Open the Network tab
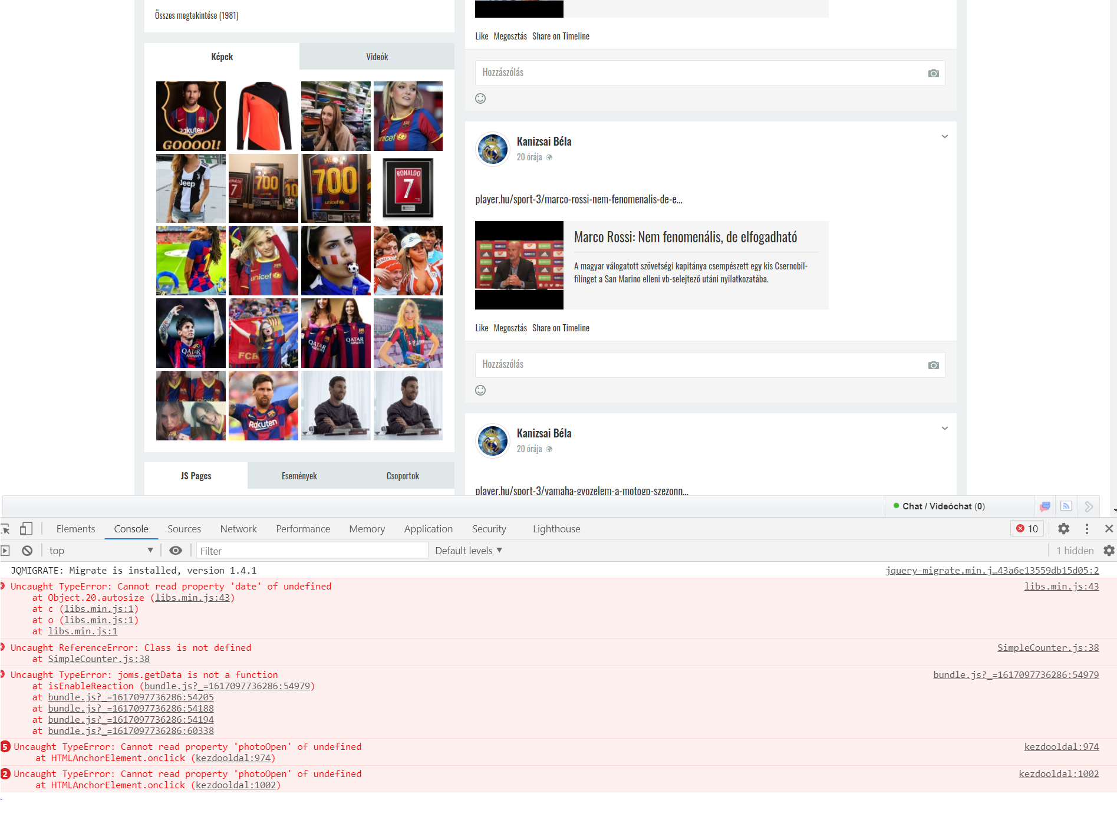 click(238, 529)
